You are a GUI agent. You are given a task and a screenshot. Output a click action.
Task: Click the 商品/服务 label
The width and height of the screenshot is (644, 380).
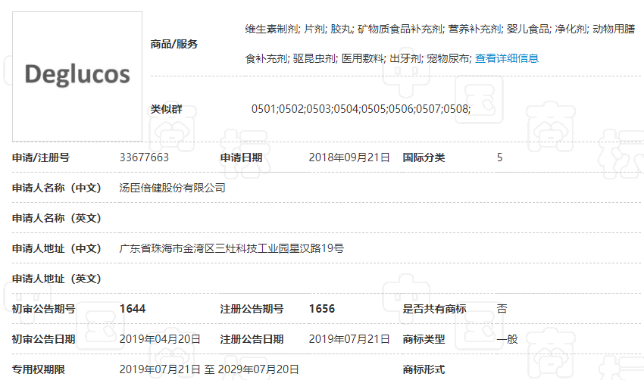click(174, 44)
